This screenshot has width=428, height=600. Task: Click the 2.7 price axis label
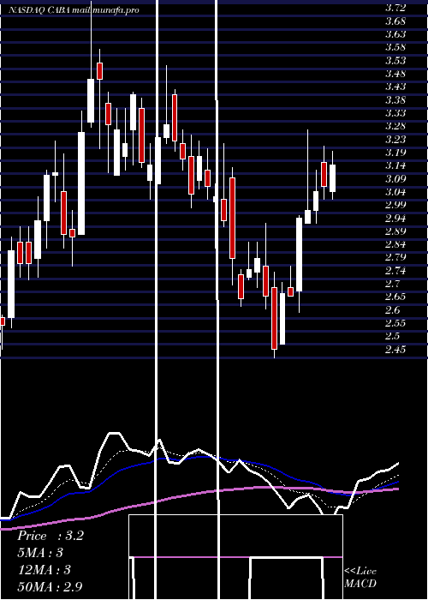tap(392, 284)
